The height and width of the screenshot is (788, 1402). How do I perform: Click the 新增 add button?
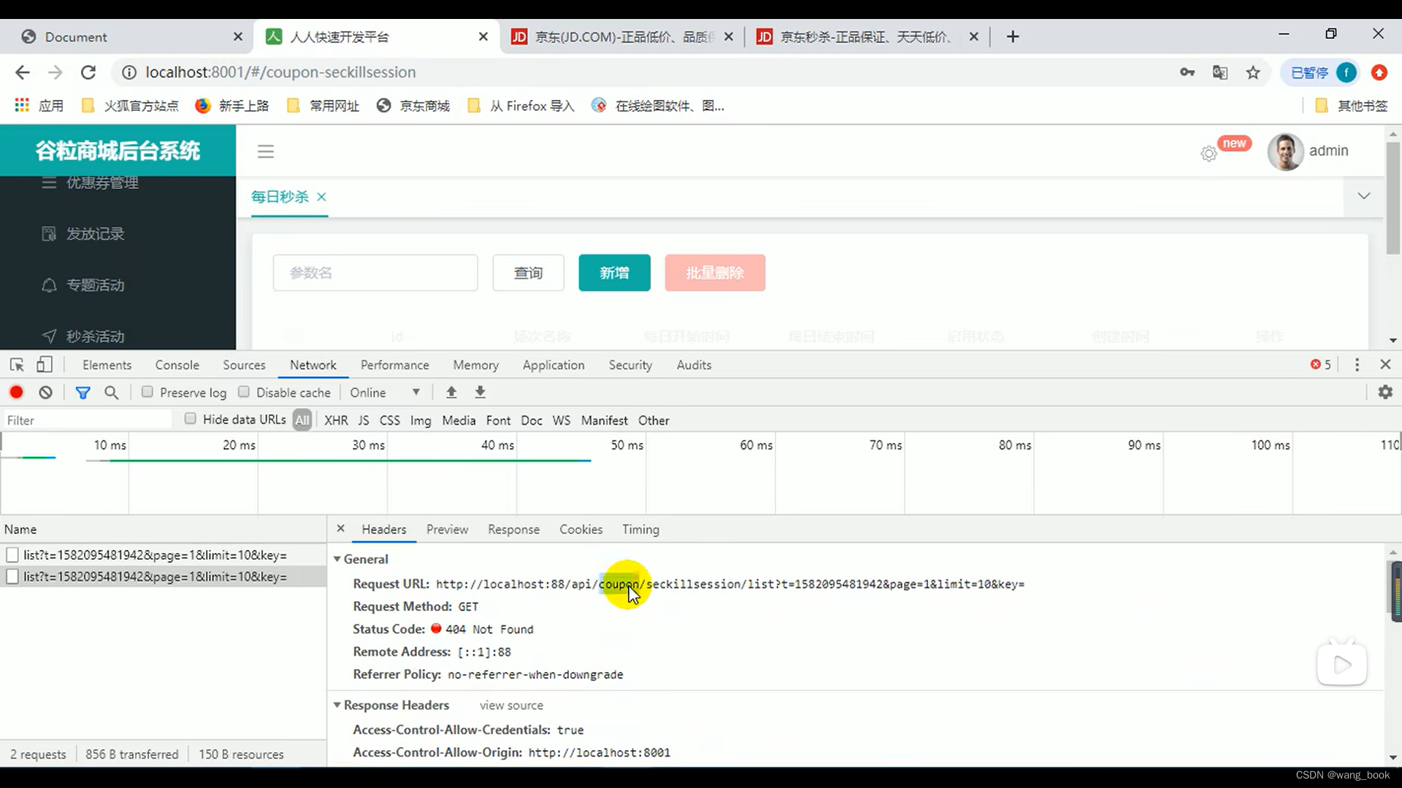(614, 273)
